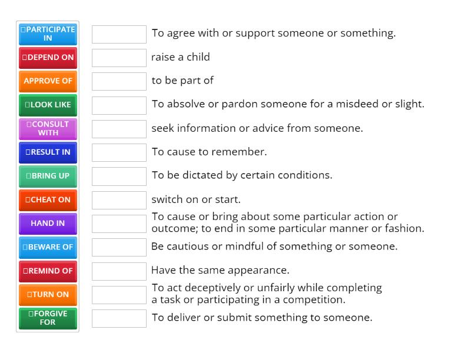Select the CHEAT ON tile
471x353 pixels.
coord(48,199)
